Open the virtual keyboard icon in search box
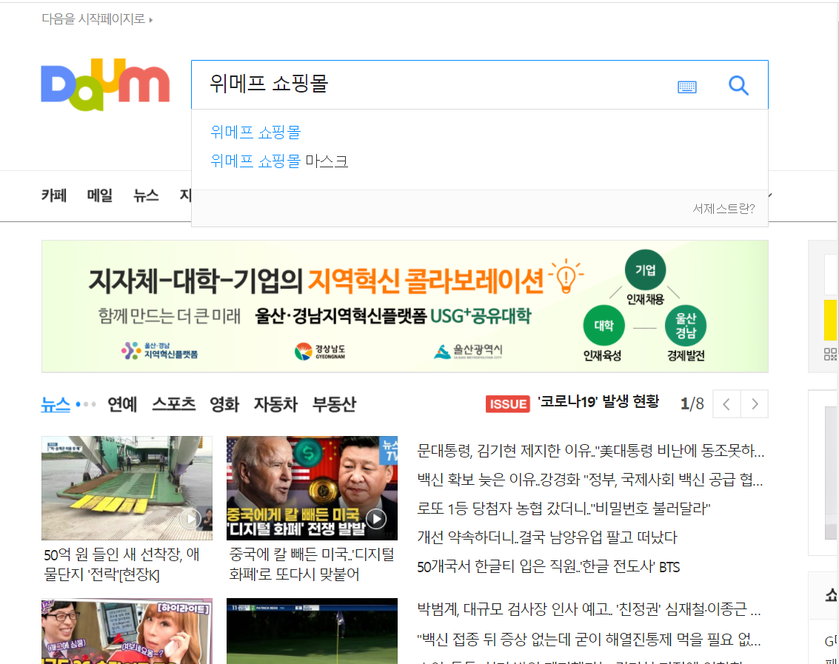839x664 pixels. click(x=687, y=87)
